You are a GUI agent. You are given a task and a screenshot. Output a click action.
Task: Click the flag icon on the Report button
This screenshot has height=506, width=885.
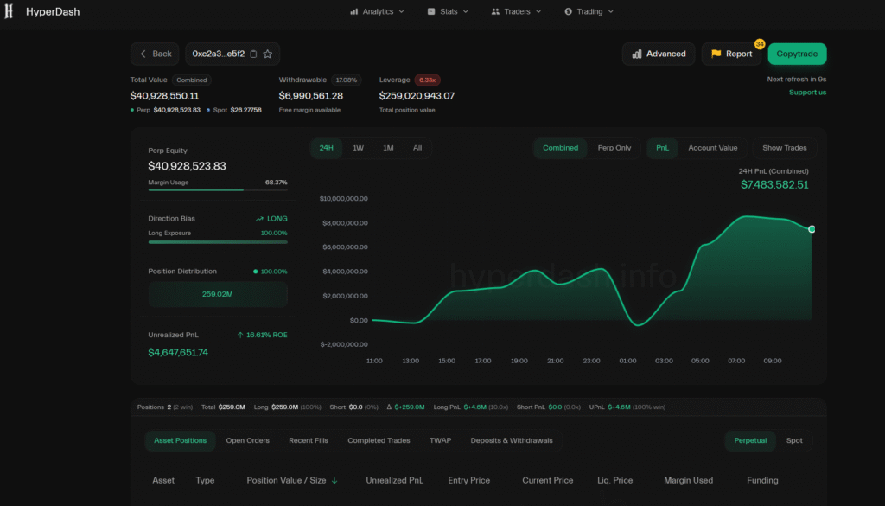(x=716, y=54)
